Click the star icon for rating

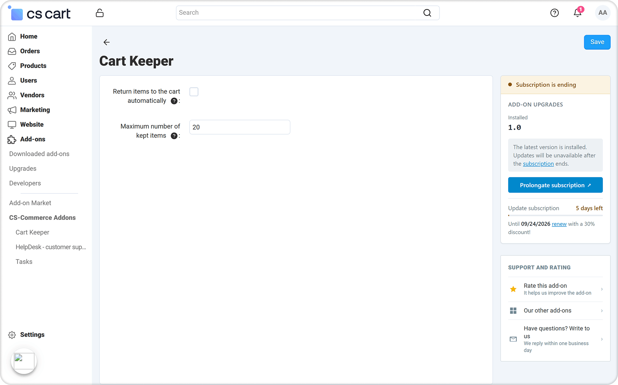click(x=513, y=289)
